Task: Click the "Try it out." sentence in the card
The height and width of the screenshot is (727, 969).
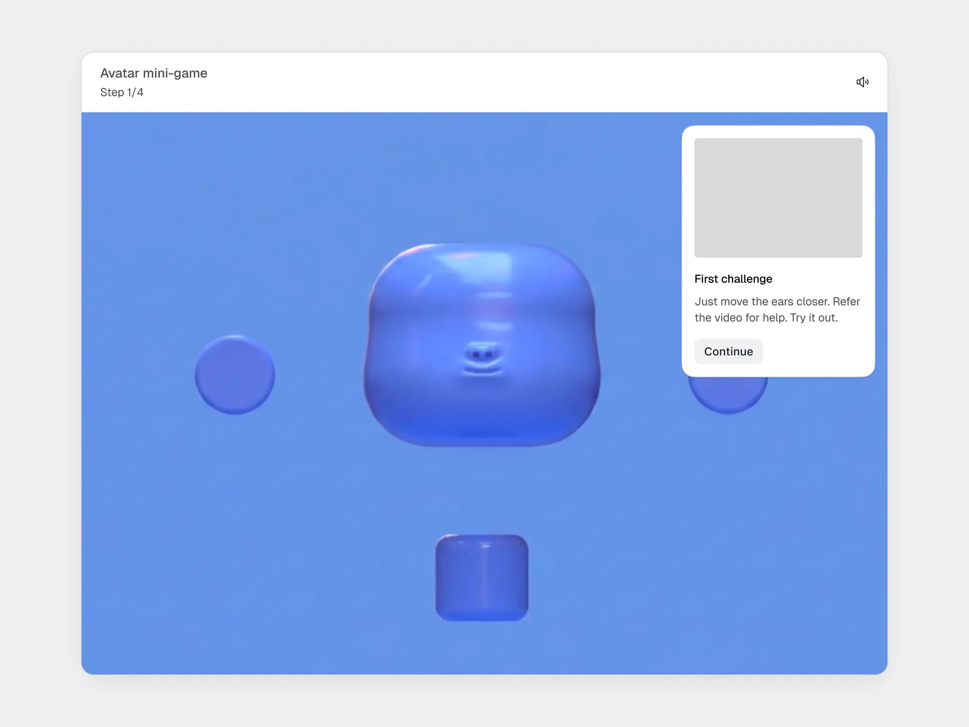Action: coord(814,318)
